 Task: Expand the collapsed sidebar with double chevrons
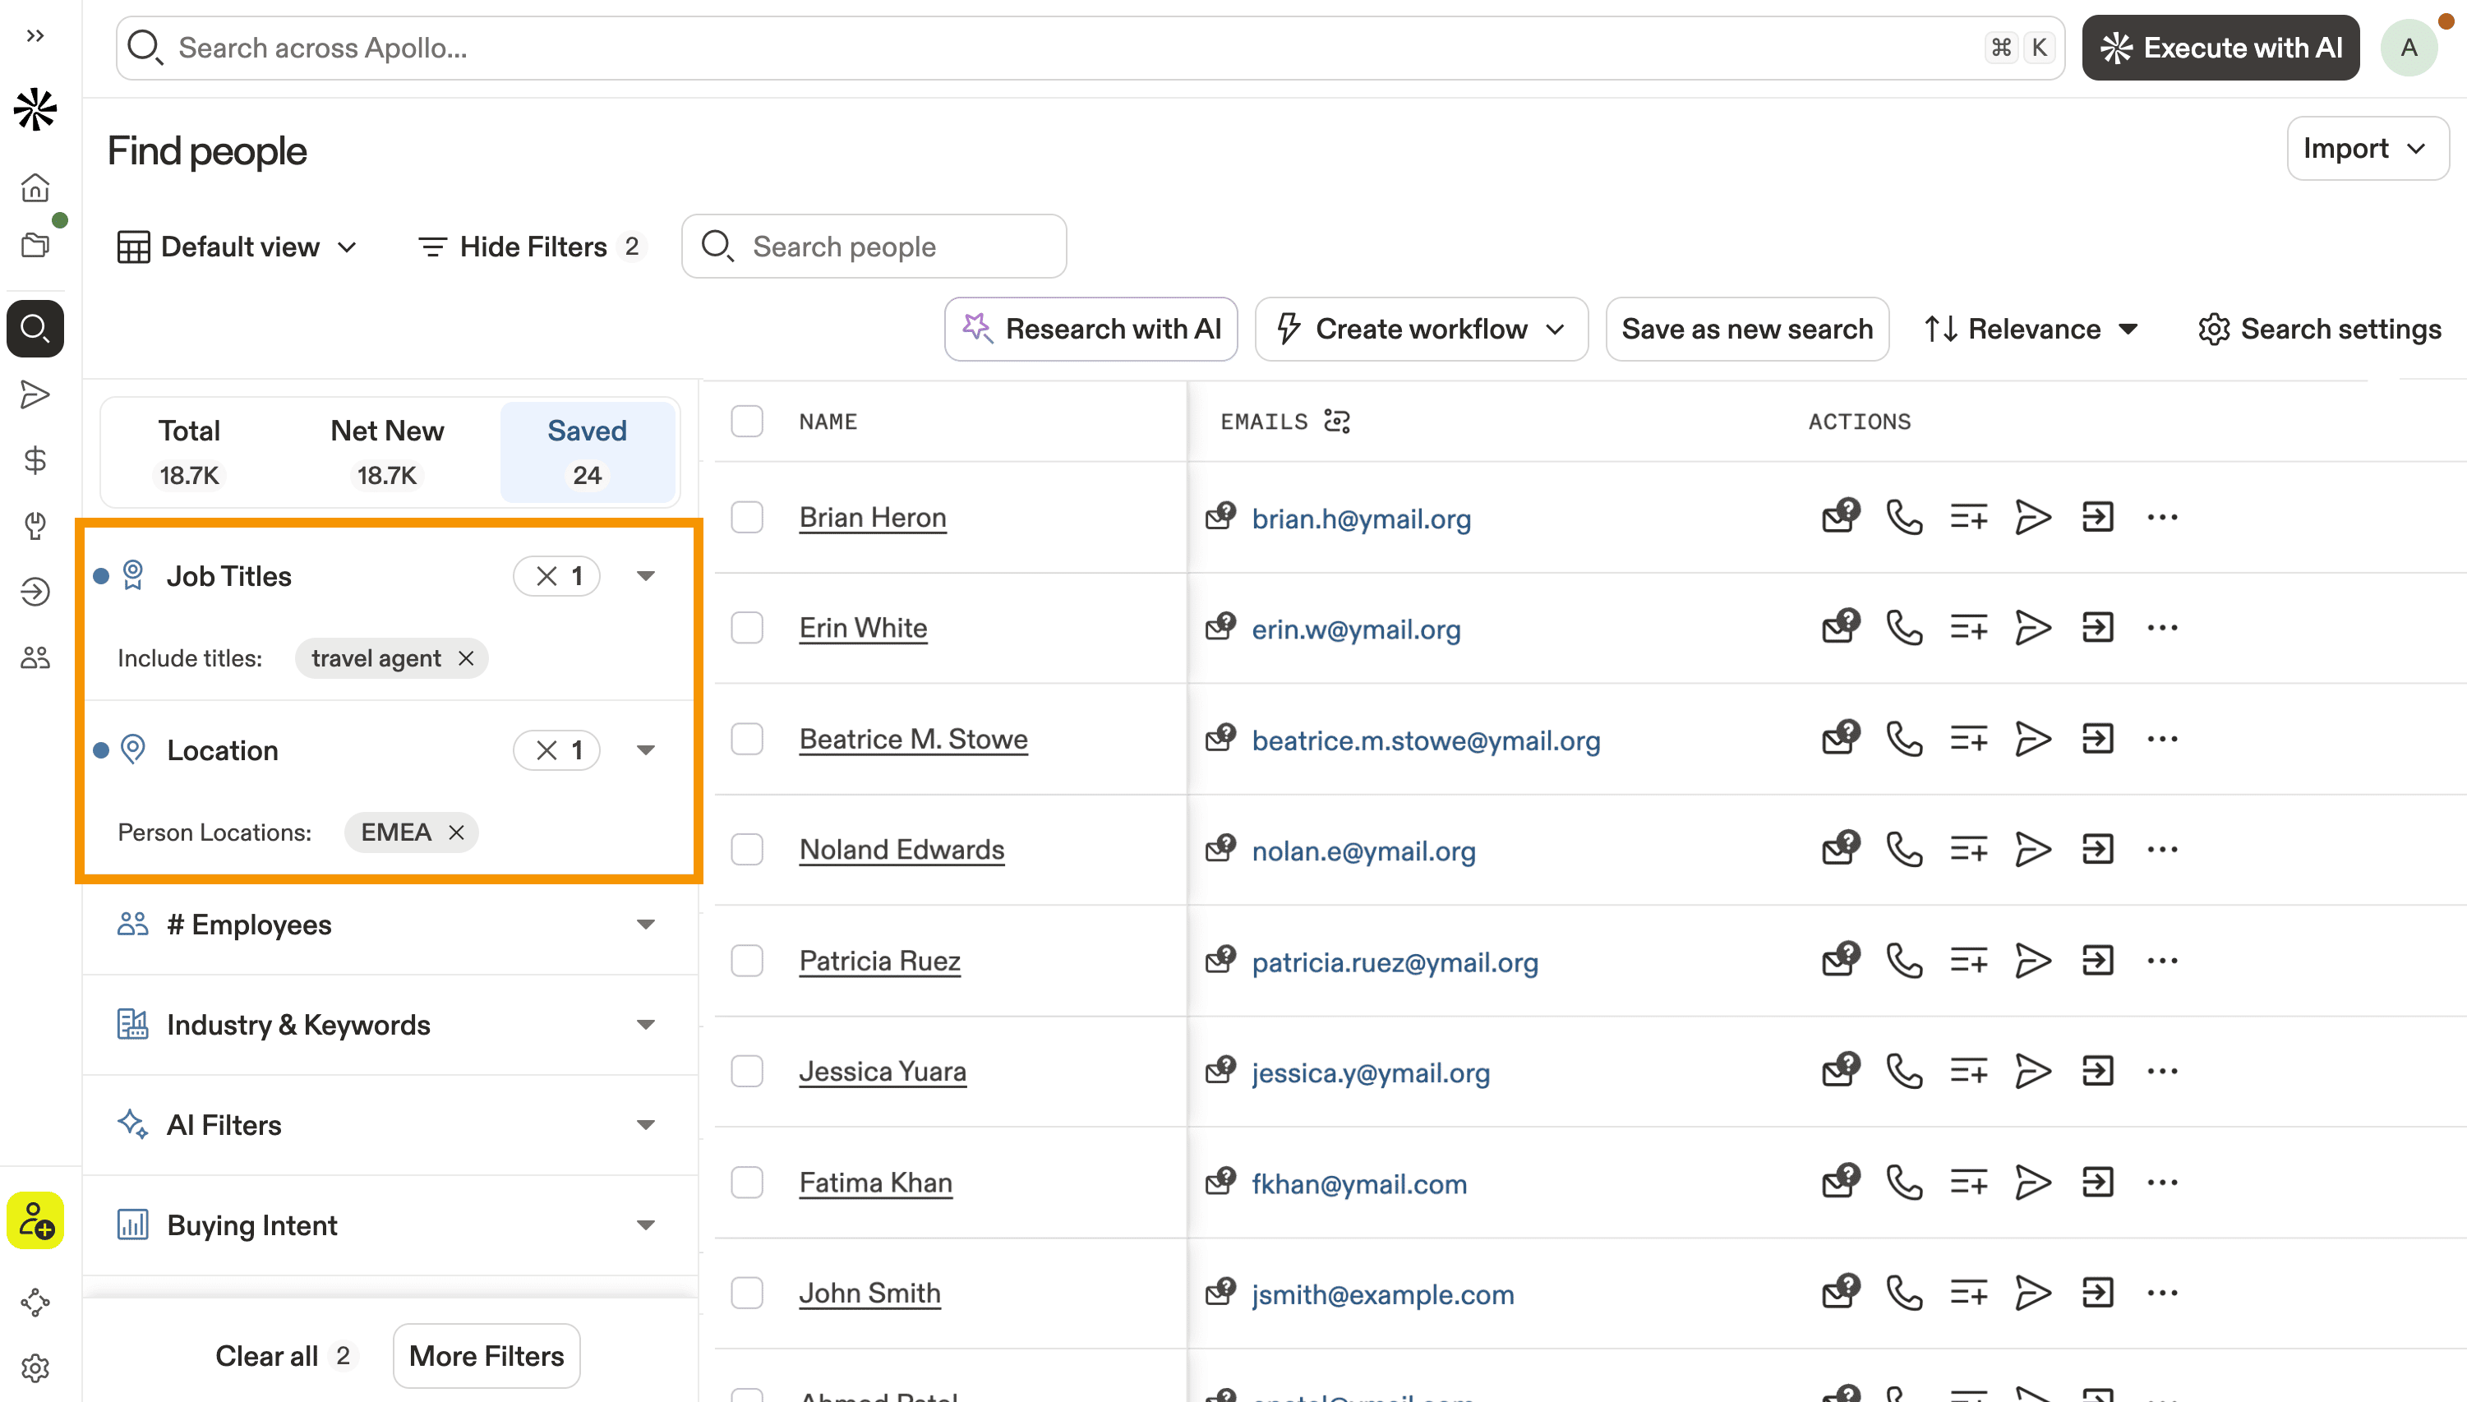tap(35, 37)
